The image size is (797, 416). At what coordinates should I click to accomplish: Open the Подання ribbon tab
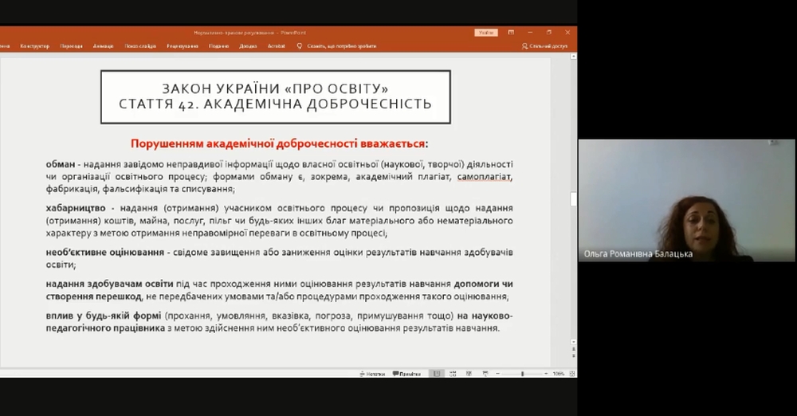point(218,46)
